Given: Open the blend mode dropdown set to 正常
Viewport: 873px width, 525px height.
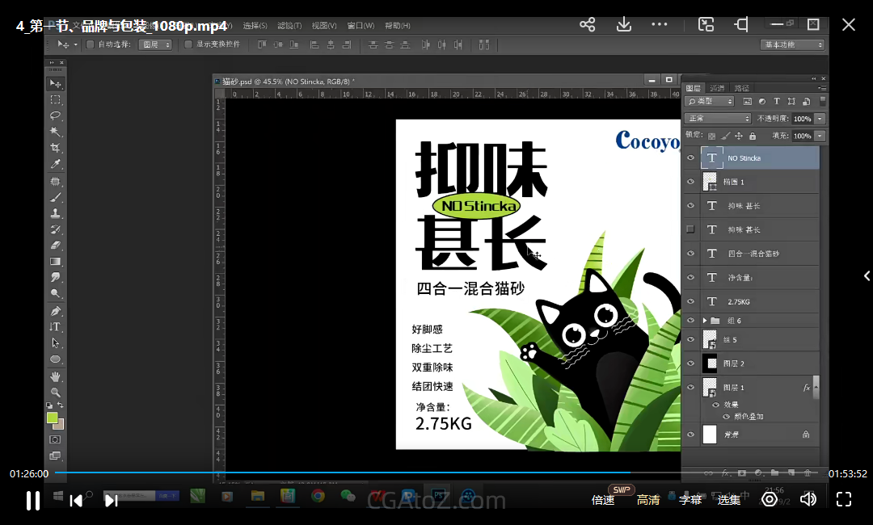Looking at the screenshot, I should [718, 119].
